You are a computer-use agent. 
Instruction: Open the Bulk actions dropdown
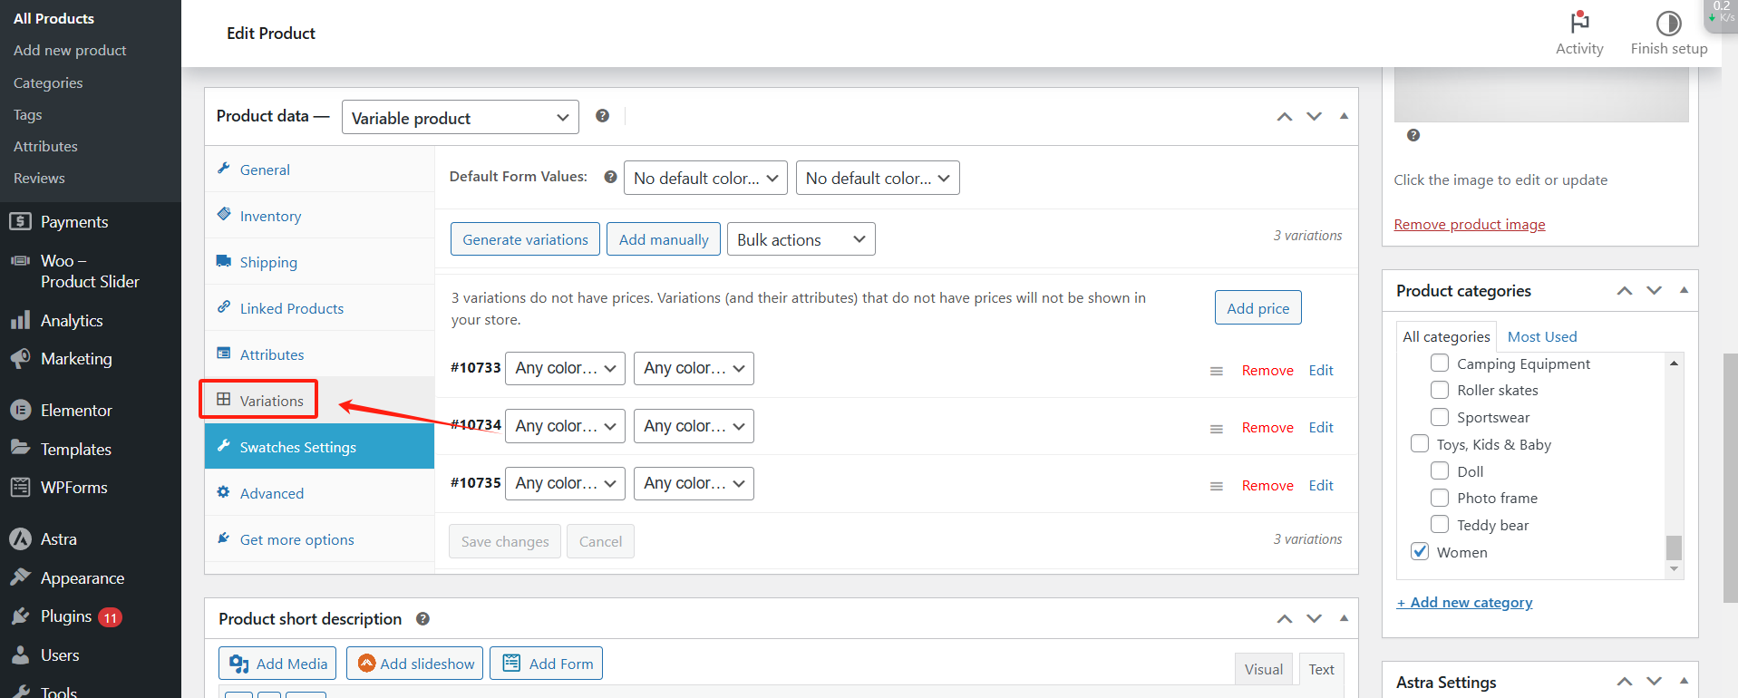[x=801, y=239]
